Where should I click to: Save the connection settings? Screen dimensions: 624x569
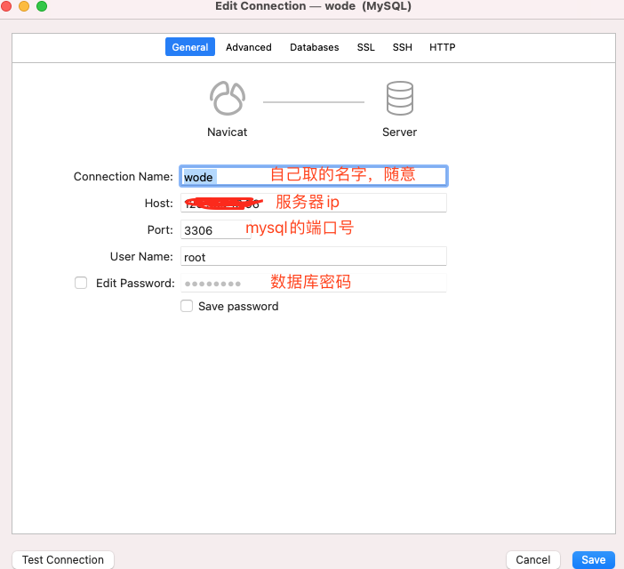coord(594,559)
